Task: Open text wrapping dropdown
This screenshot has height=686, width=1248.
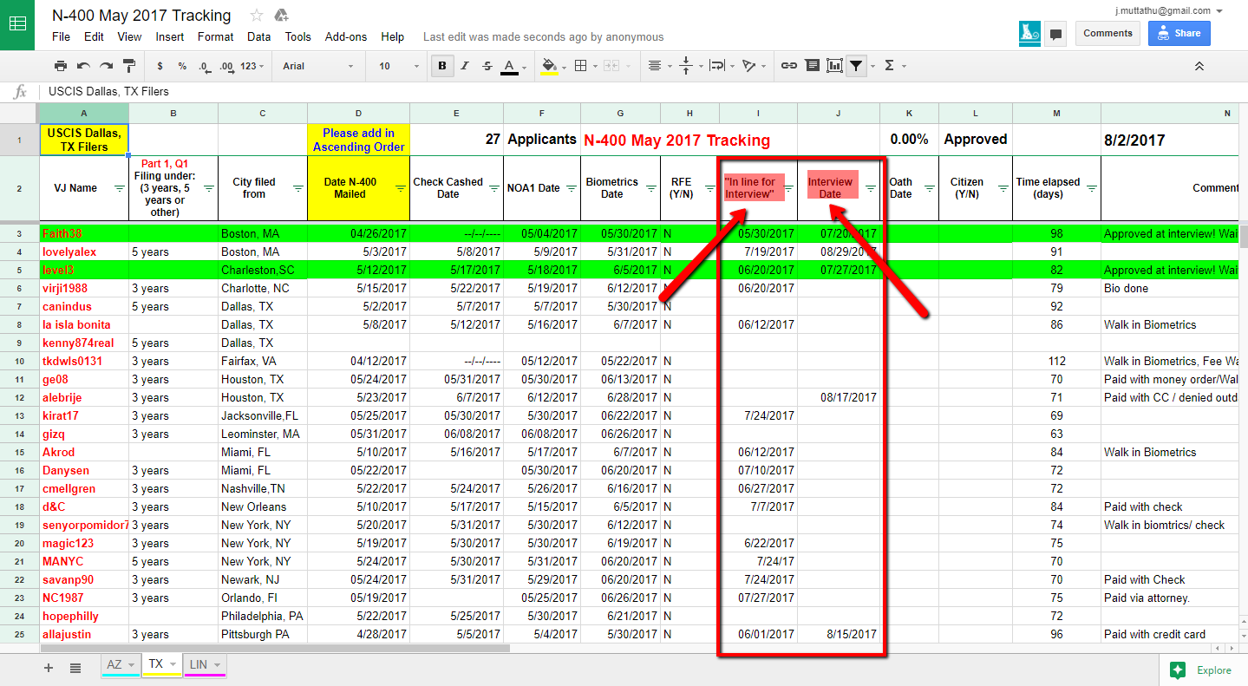Action: 722,66
